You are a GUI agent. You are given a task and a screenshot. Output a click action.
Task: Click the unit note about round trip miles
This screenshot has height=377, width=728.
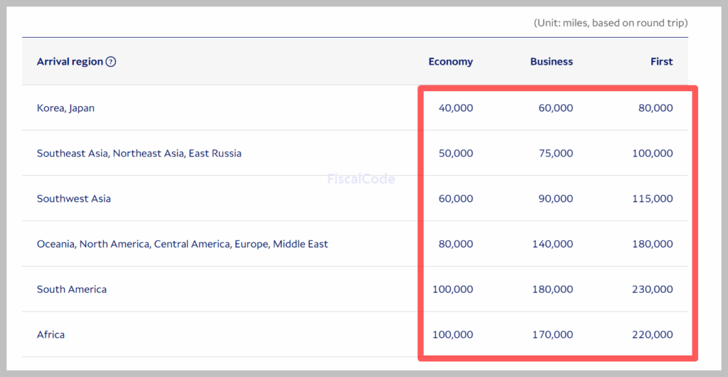(x=611, y=23)
